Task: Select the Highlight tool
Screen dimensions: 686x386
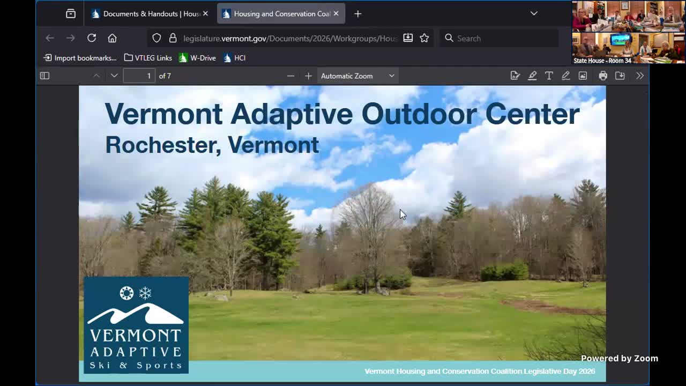Action: pos(532,75)
